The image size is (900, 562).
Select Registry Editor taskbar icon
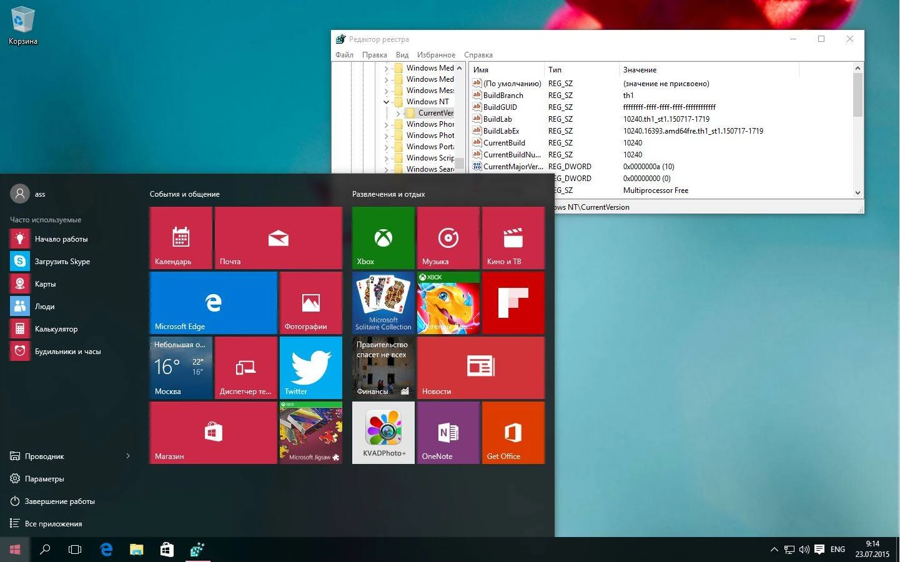197,550
